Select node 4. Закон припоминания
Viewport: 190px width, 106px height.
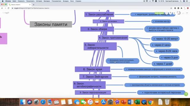coord(113,38)
